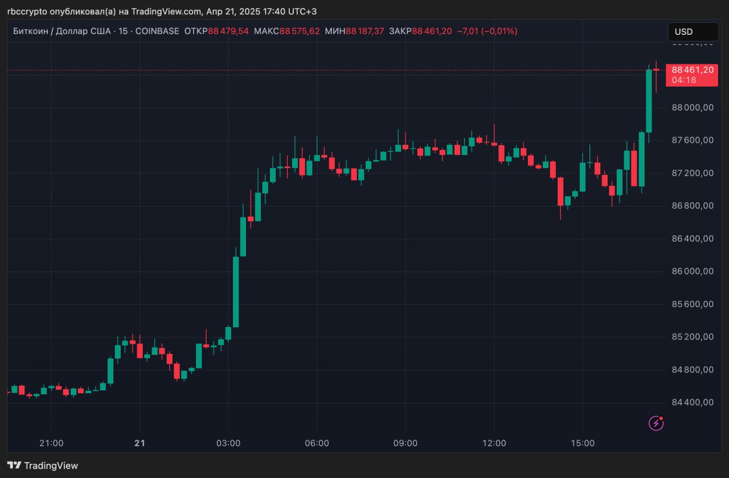Image resolution: width=729 pixels, height=478 pixels.
Task: Click the bold 21 date label
Action: pos(140,443)
